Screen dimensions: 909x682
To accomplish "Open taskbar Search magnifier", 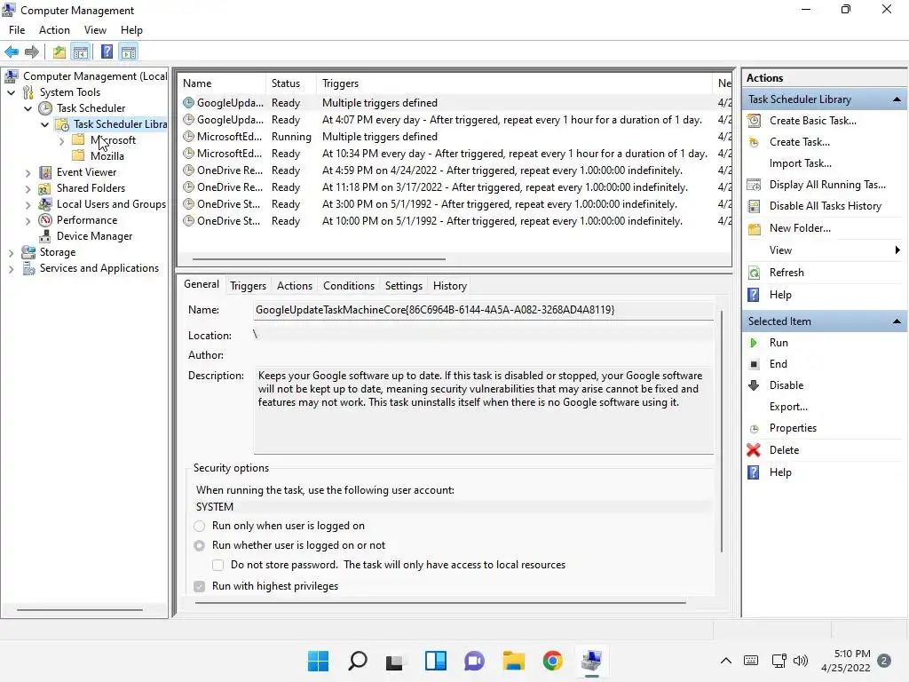I will [357, 661].
